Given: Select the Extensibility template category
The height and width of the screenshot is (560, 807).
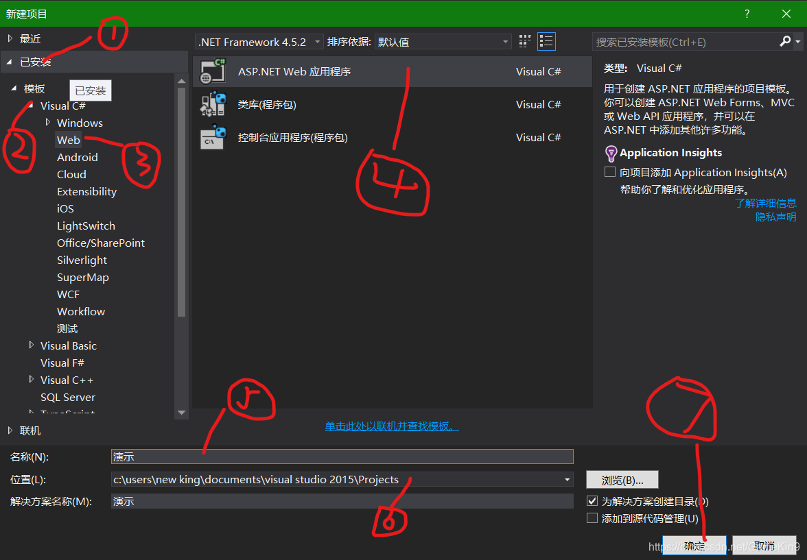Looking at the screenshot, I should [x=86, y=191].
